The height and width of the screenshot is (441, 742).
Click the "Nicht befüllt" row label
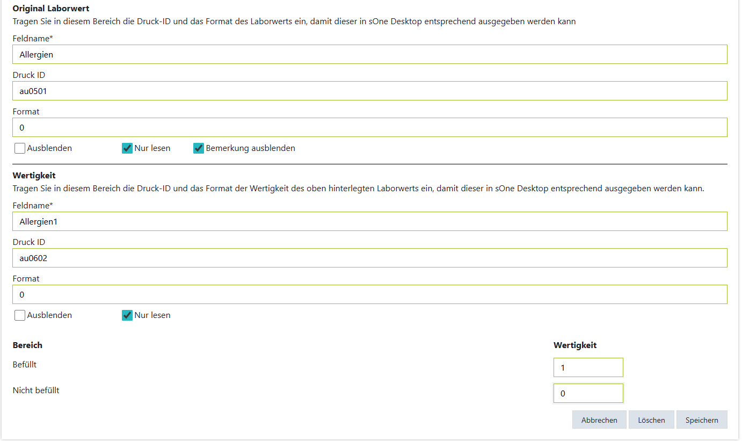tap(36, 391)
